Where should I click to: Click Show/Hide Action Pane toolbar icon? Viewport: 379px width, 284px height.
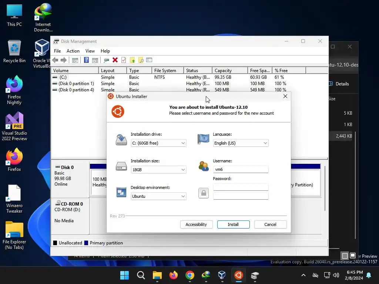coord(95,60)
